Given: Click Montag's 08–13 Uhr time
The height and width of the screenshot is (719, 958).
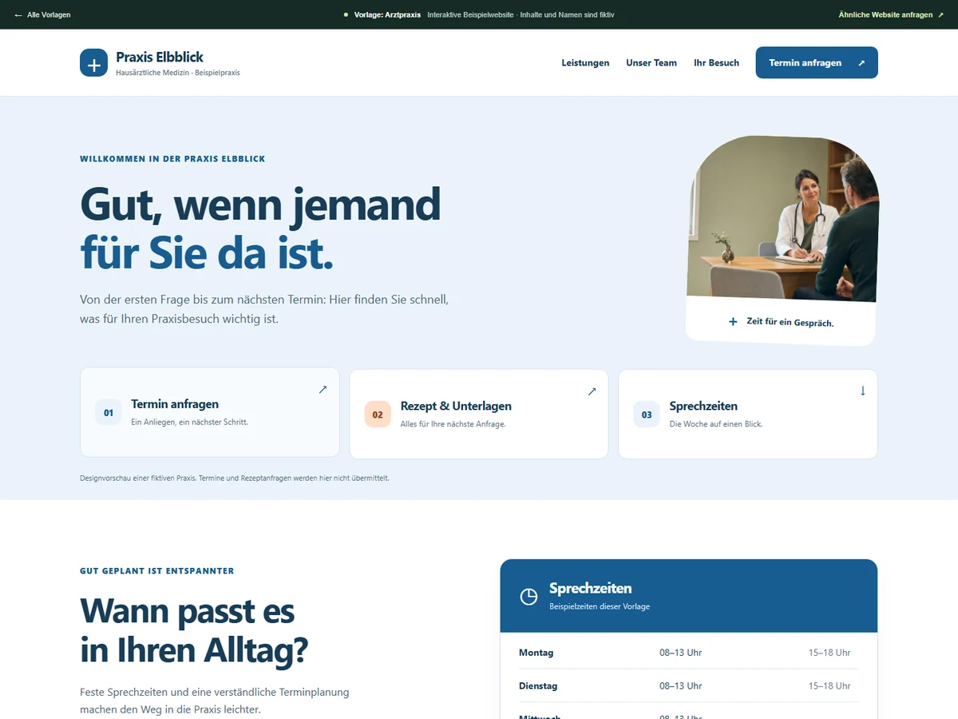Looking at the screenshot, I should [x=680, y=653].
